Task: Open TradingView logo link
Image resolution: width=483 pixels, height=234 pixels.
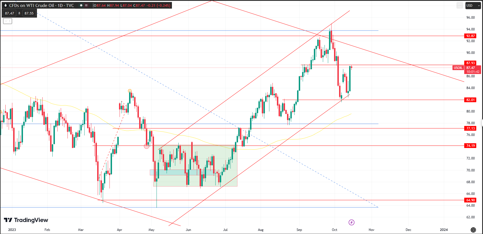Action: (x=26, y=220)
